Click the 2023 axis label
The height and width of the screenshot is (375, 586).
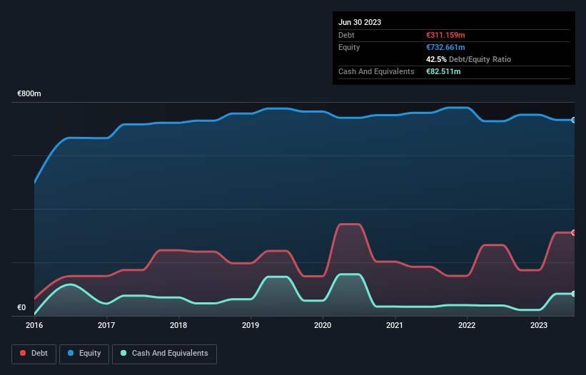click(539, 325)
